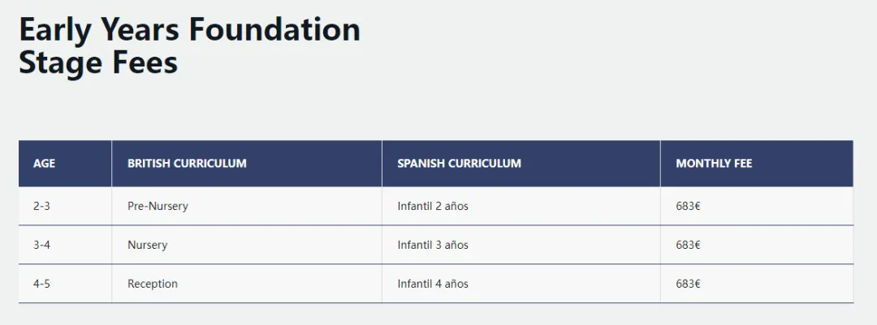Click the 4-5 age cell
877x325 pixels.
[x=66, y=284]
